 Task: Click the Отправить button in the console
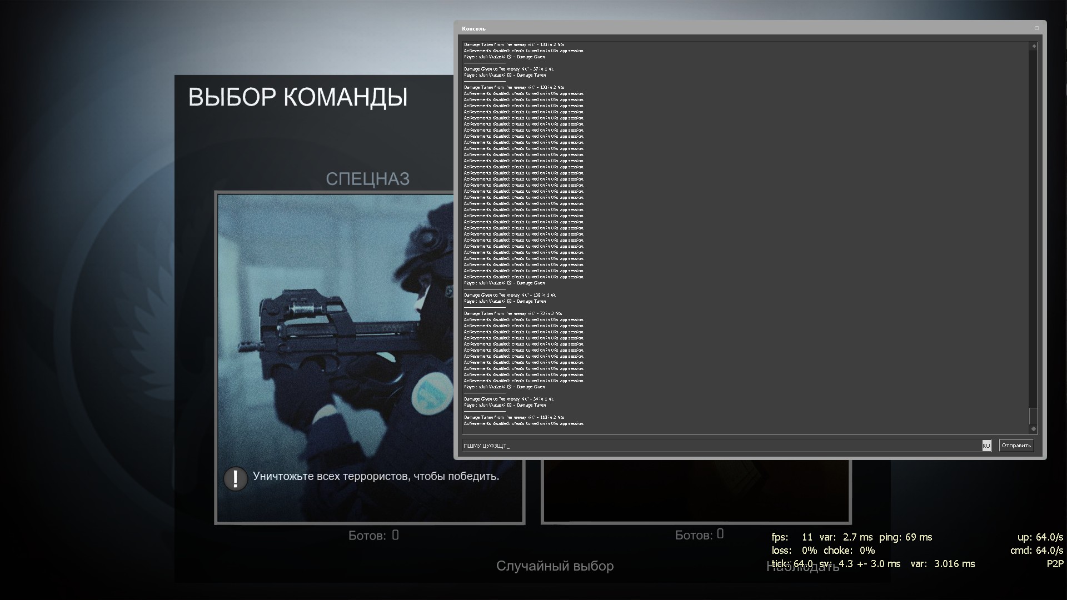pos(1016,446)
